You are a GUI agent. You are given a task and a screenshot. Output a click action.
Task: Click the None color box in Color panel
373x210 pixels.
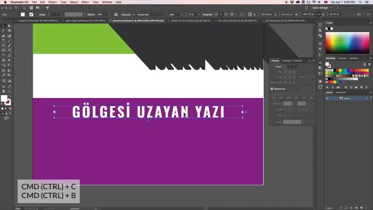[x=326, y=29]
